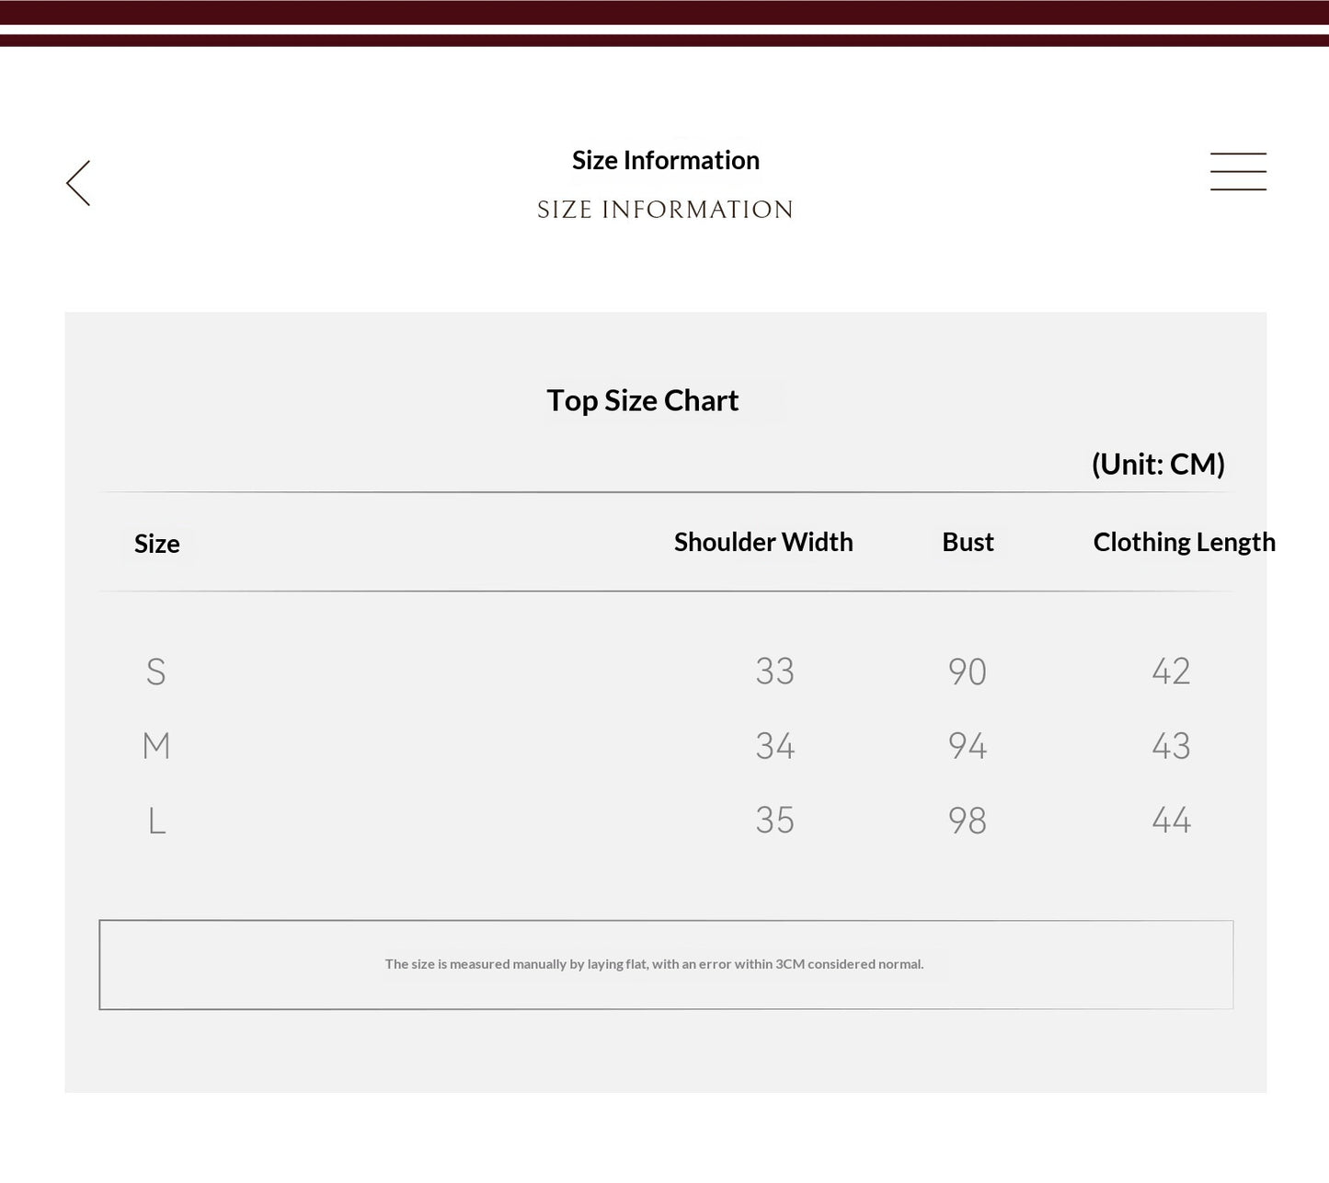The image size is (1329, 1183).
Task: Open the hamburger menu icon
Action: (1238, 172)
